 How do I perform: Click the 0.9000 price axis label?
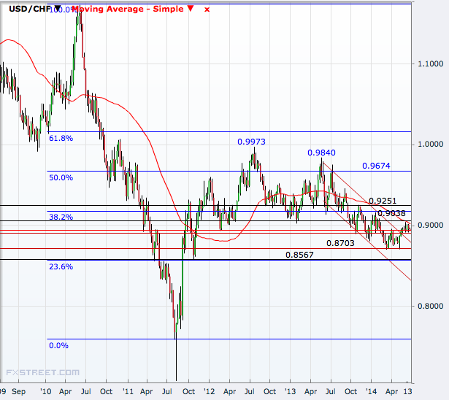(x=431, y=225)
